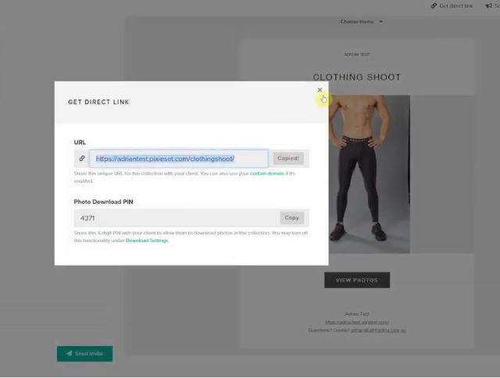500x378 pixels.
Task: Open the custom domain link
Action: pos(267,173)
